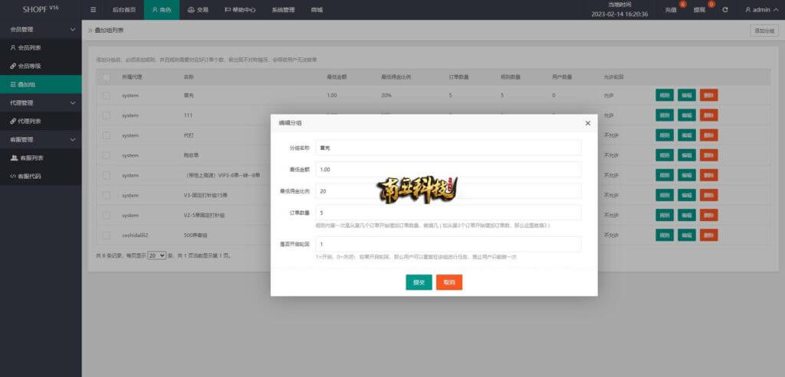Select the 角色 tab

(x=162, y=10)
